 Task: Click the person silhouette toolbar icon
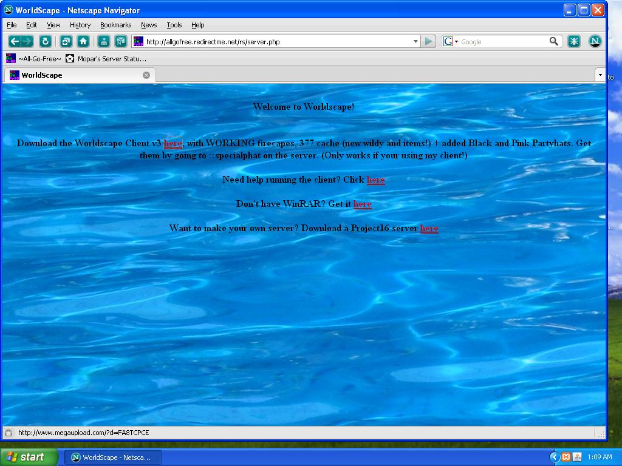(x=103, y=41)
